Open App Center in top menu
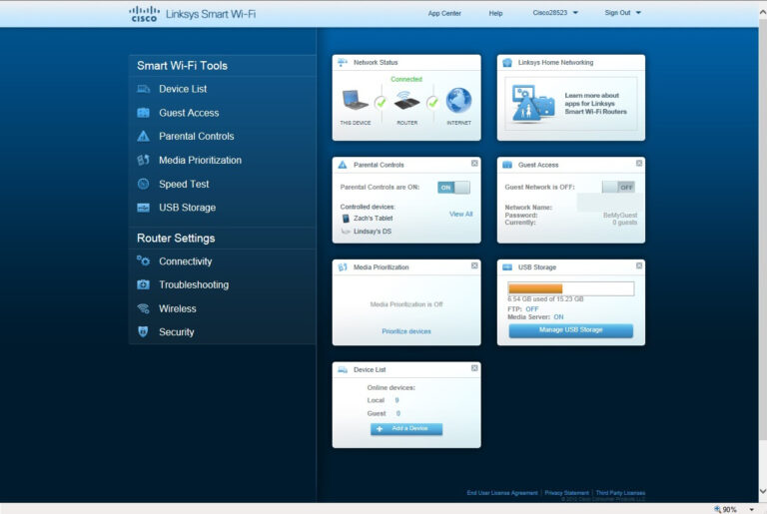The height and width of the screenshot is (514, 767). (x=444, y=13)
